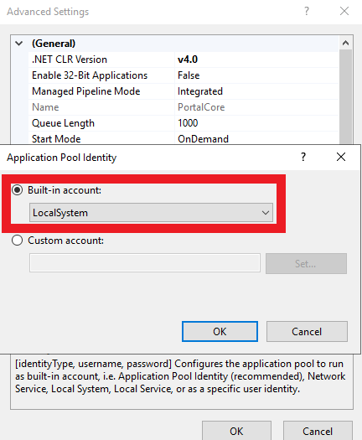The image size is (362, 440).
Task: Click the Custom account text field
Action: point(145,262)
